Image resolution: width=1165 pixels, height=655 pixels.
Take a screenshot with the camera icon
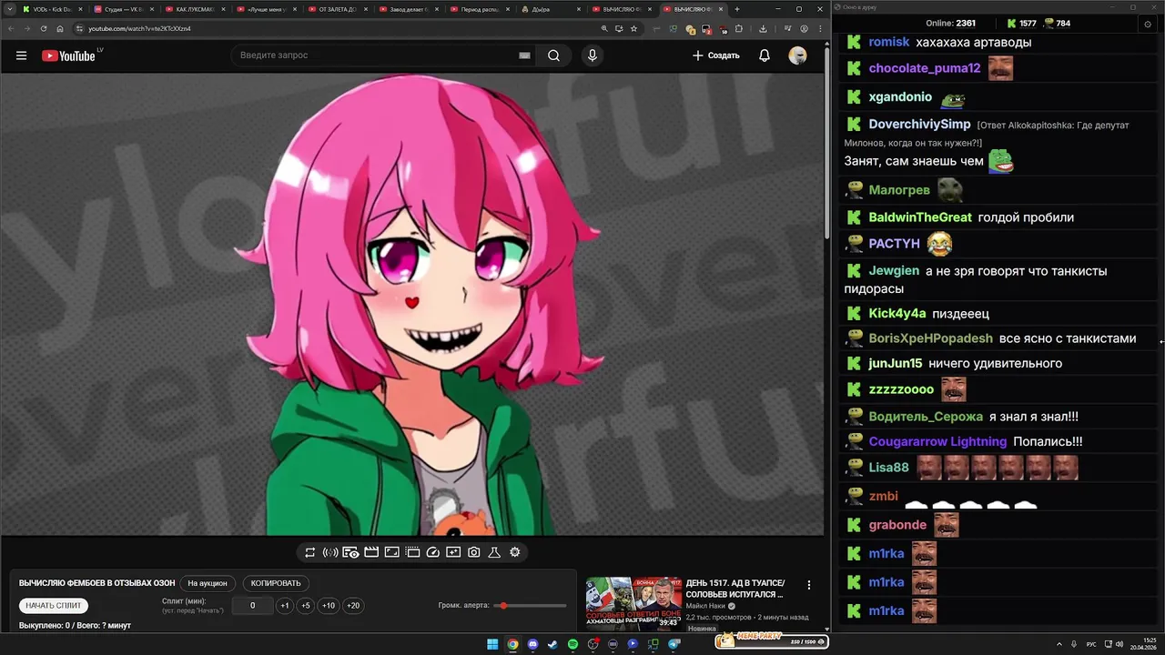pyautogui.click(x=474, y=552)
